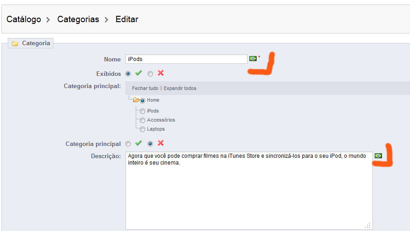Screen dimensions: 410x231
Task: Select no radio for lower Categoria principal
Action: click(x=150, y=144)
